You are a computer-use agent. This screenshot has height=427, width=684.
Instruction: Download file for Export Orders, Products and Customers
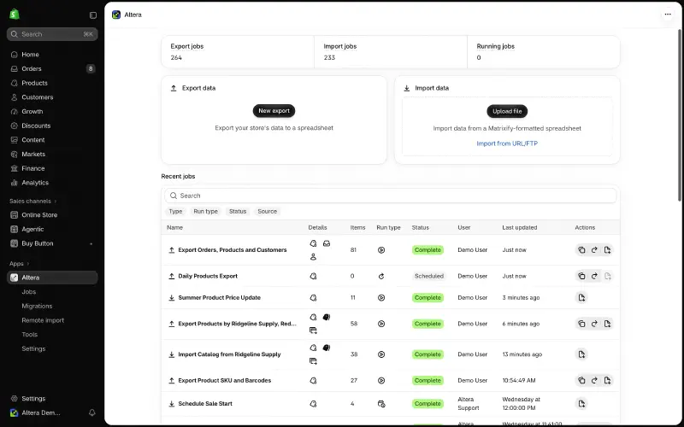(x=607, y=250)
